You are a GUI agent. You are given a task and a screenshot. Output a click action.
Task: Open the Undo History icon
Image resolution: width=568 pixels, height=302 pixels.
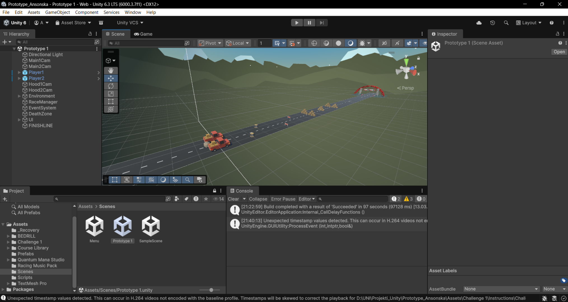[x=492, y=23]
